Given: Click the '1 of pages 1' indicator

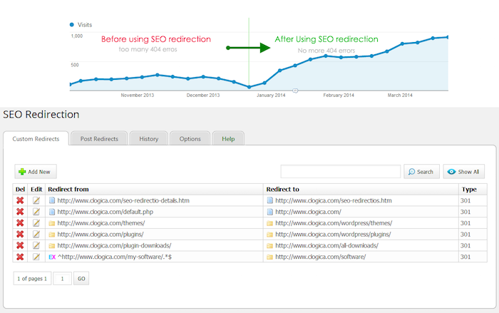Looking at the screenshot, I should click(32, 279).
